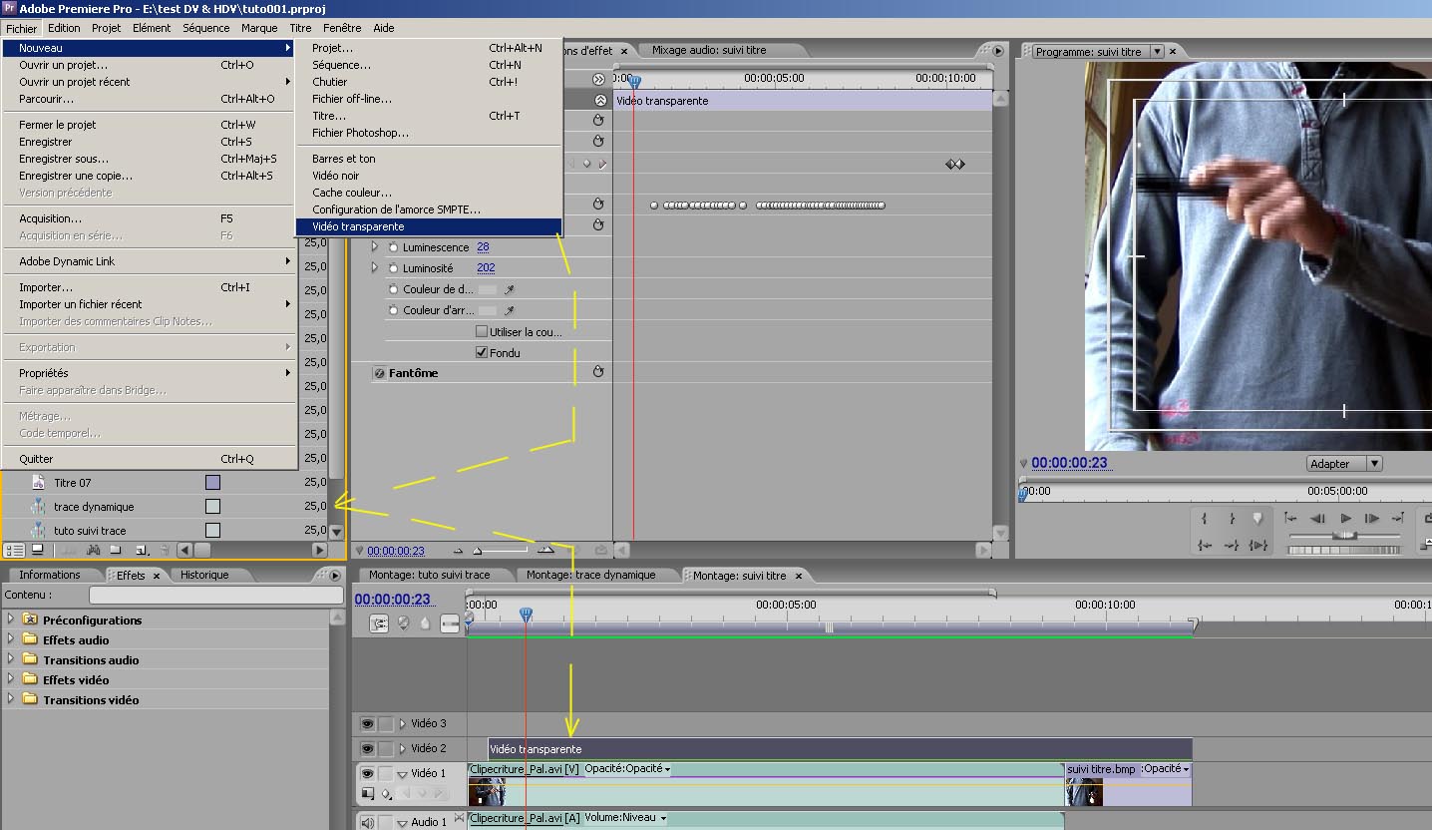This screenshot has width=1432, height=830.
Task: Click Luminescence value 28
Action: (x=483, y=247)
